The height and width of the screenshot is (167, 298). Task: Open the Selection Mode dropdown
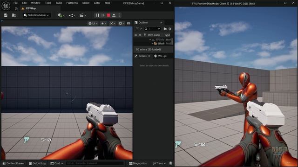tap(37, 15)
